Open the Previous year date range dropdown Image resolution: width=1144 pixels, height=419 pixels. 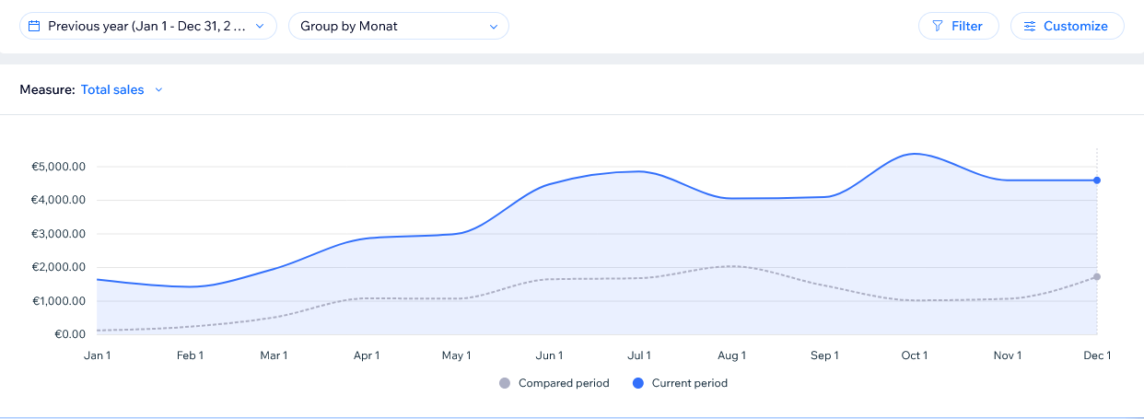click(x=147, y=27)
